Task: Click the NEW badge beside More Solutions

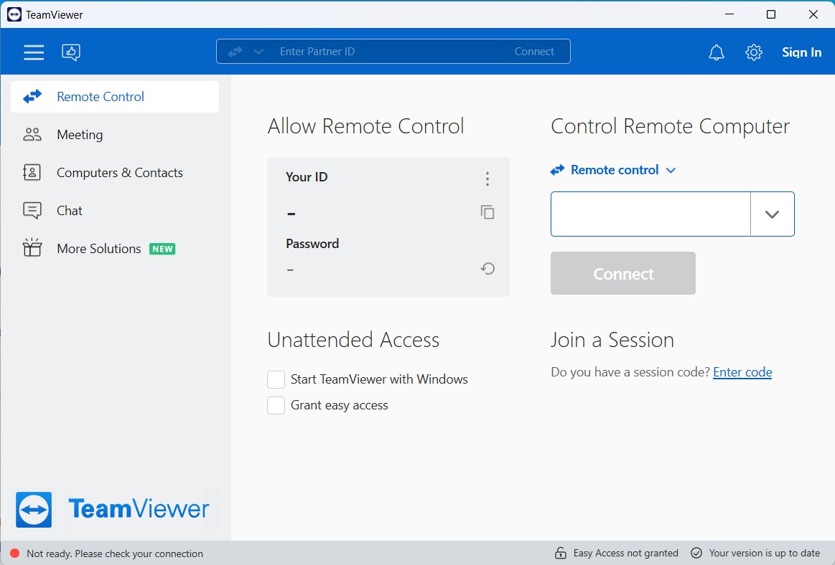Action: (162, 249)
